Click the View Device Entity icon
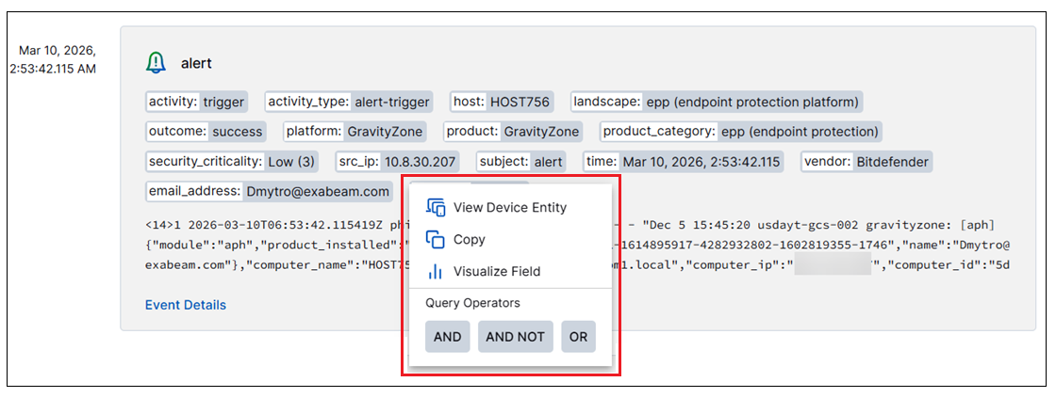Viewport: 1056px width, 398px height. point(437,207)
